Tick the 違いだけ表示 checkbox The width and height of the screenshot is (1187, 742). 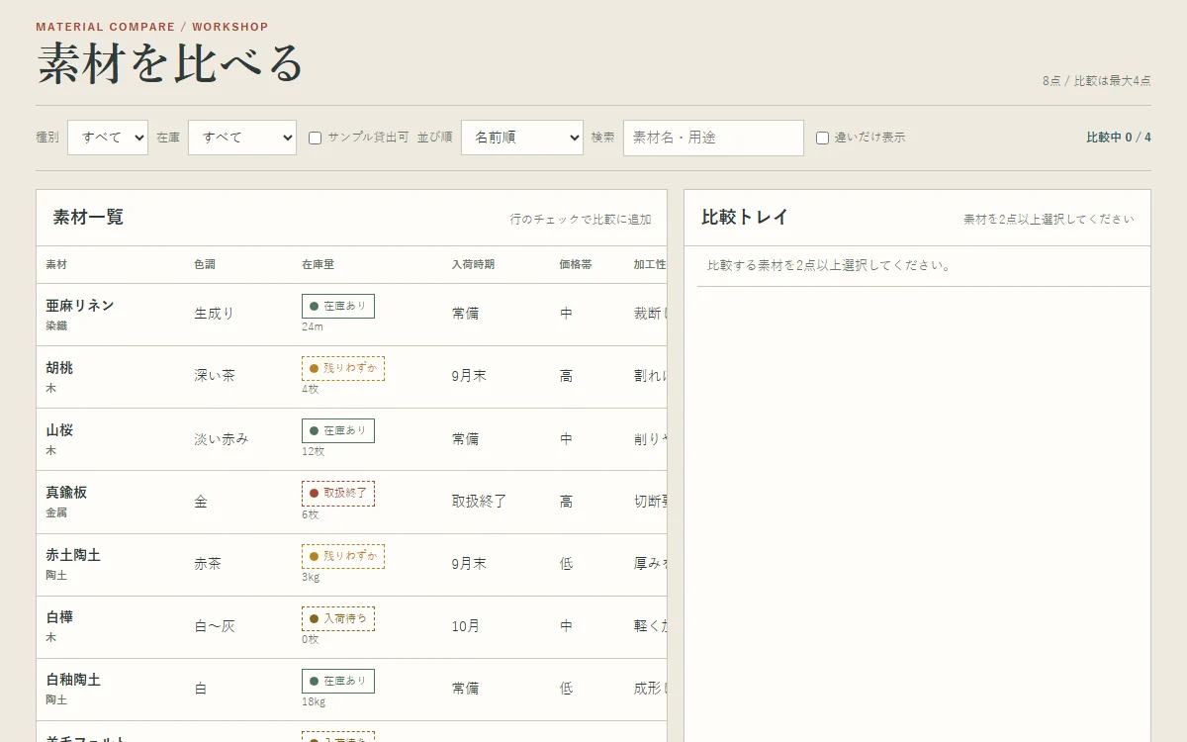point(823,139)
